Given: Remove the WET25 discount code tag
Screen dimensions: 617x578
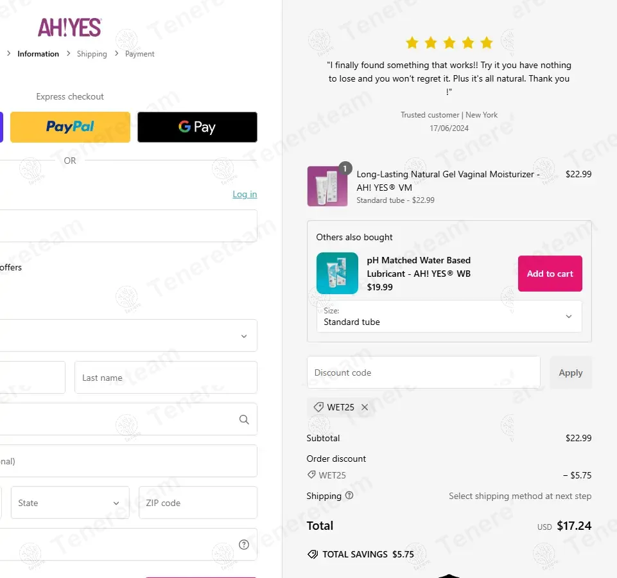Looking at the screenshot, I should [x=365, y=407].
